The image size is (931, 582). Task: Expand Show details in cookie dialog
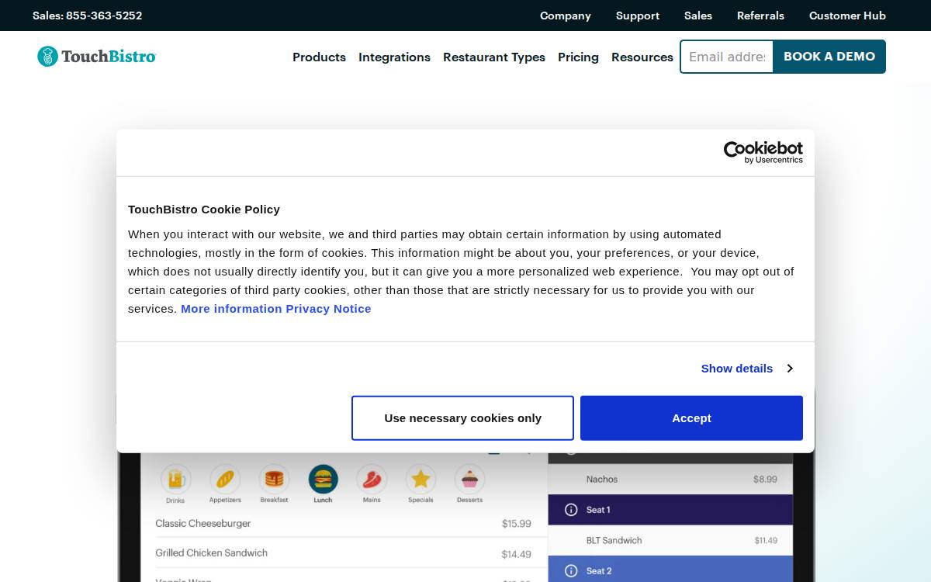point(746,369)
